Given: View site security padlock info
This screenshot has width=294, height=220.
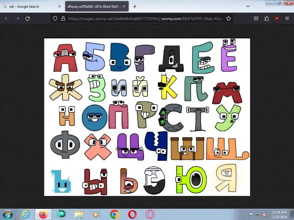Looking at the screenshot, I should (63, 19).
